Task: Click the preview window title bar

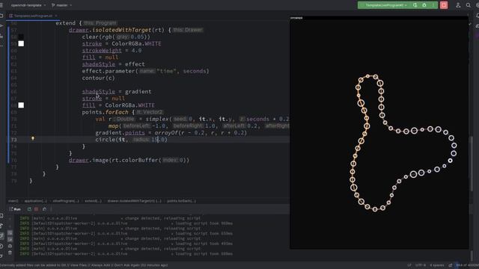Action: click(x=379, y=18)
